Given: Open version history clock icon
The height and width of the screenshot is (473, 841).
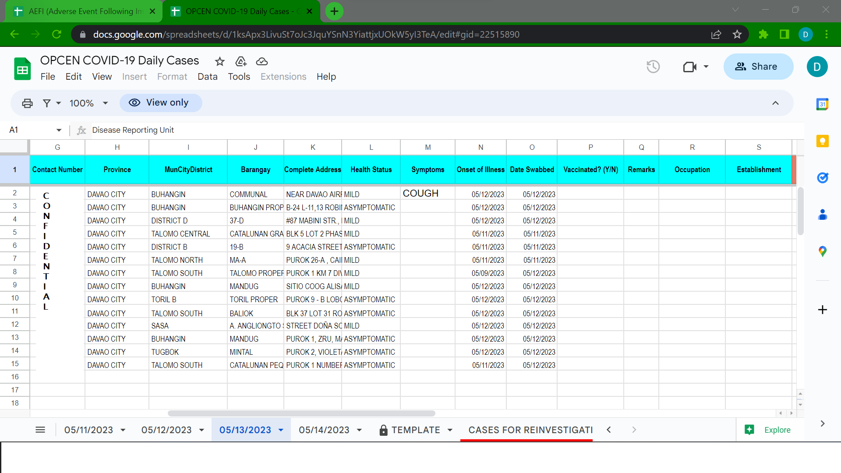Looking at the screenshot, I should click(653, 67).
